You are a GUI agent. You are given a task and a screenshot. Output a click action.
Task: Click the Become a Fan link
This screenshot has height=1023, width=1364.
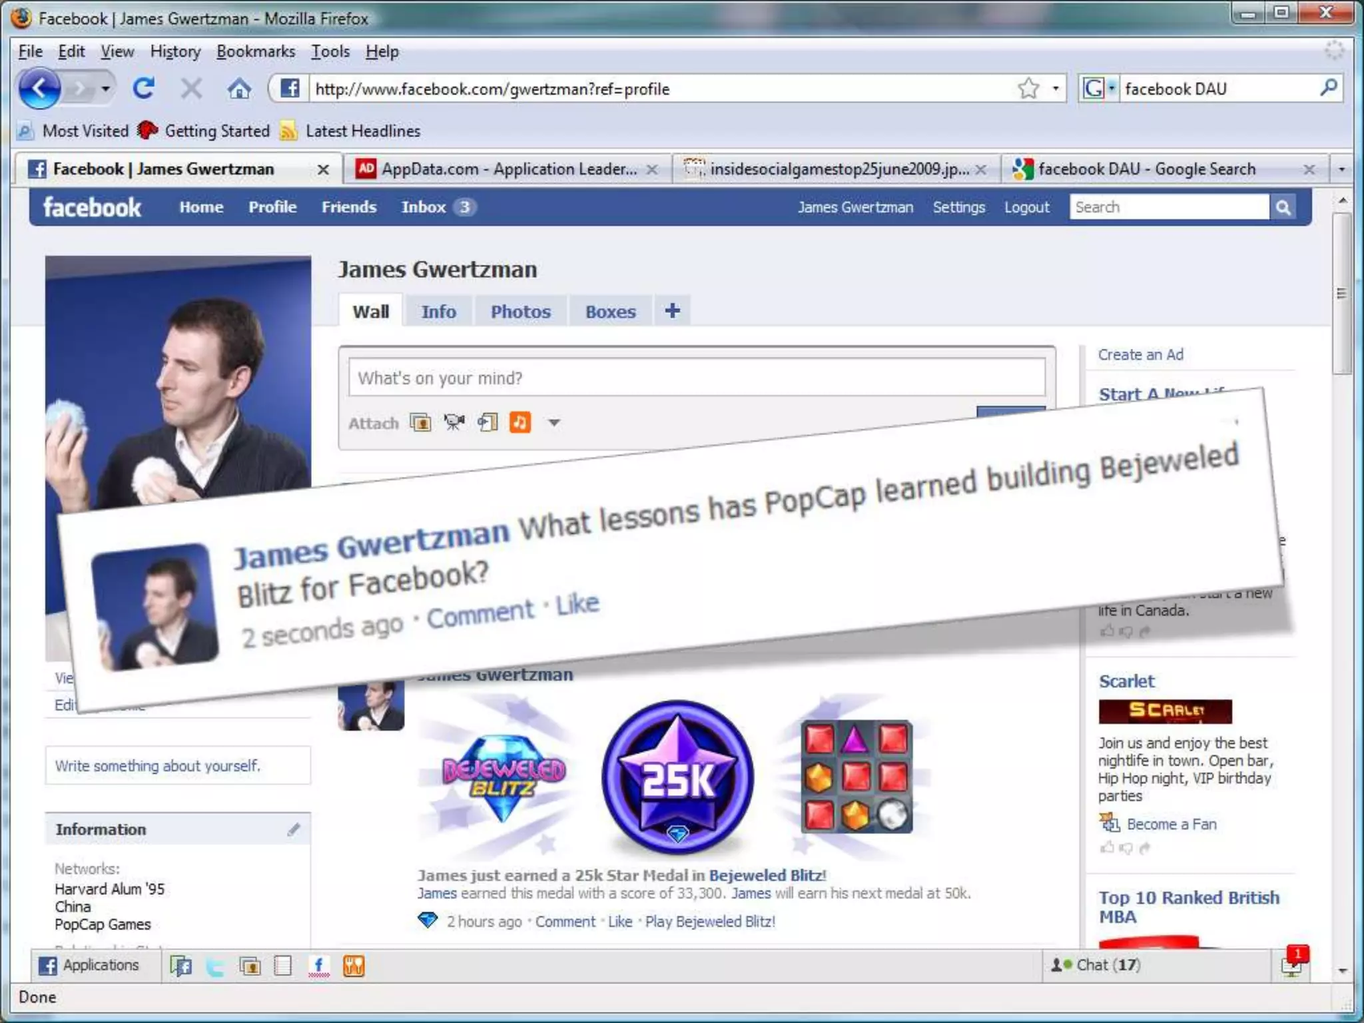[x=1171, y=825]
